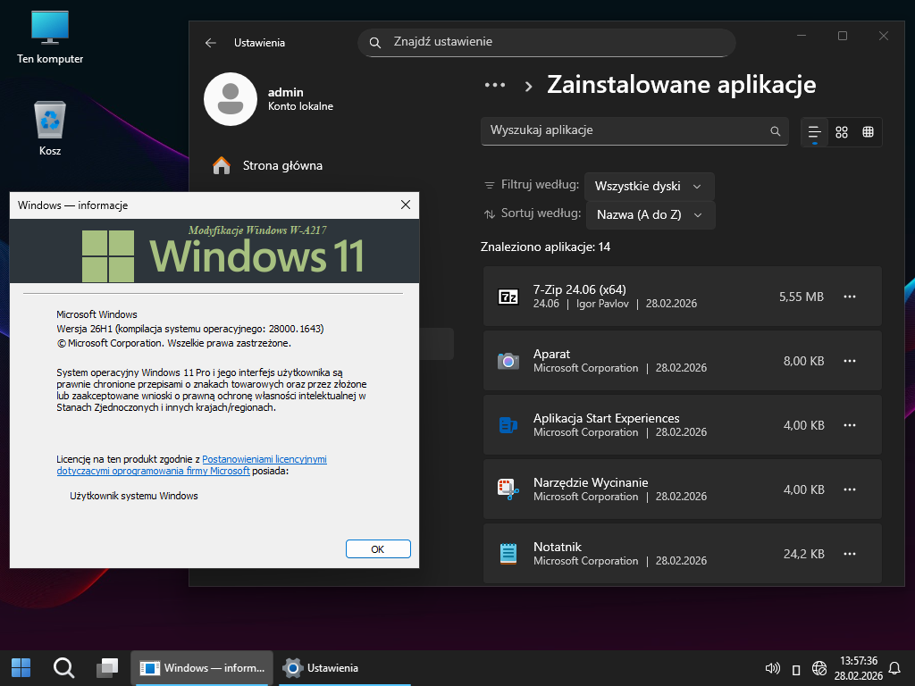Click the search magnifier in Wyszukaj aplikacje
The height and width of the screenshot is (686, 915).
coord(775,131)
